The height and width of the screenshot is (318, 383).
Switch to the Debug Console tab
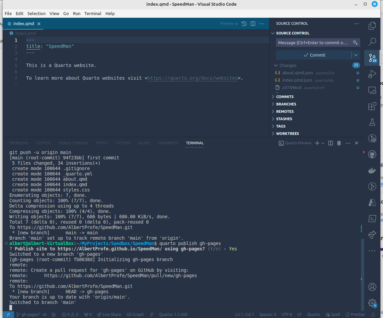coord(73,143)
